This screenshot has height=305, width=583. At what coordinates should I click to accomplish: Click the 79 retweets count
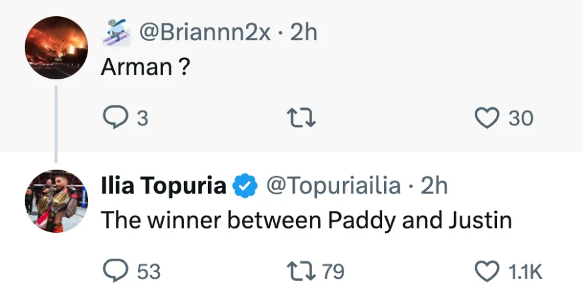333,271
